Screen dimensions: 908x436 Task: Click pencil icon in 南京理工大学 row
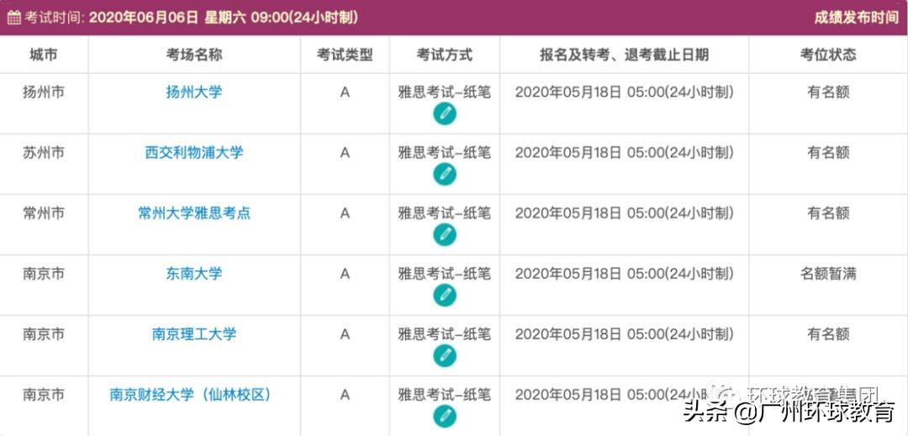(445, 355)
